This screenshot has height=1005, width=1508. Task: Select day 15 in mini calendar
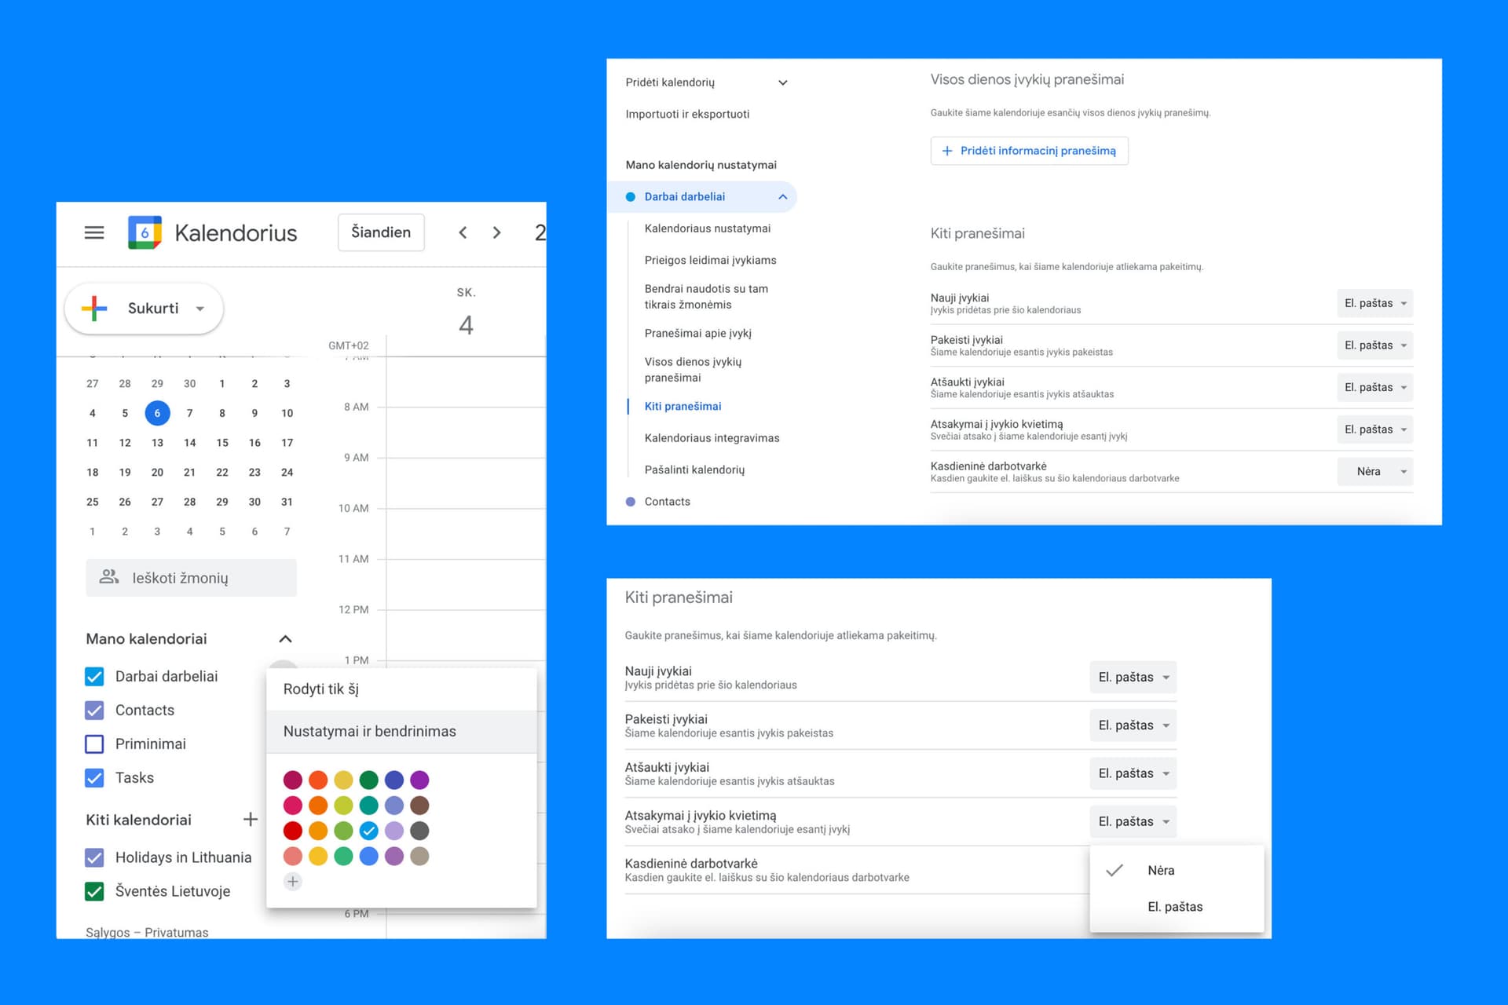(222, 443)
